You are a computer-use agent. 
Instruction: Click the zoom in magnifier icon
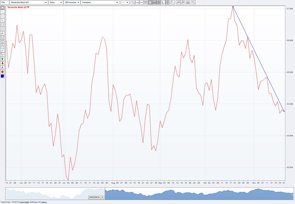click(183, 2)
